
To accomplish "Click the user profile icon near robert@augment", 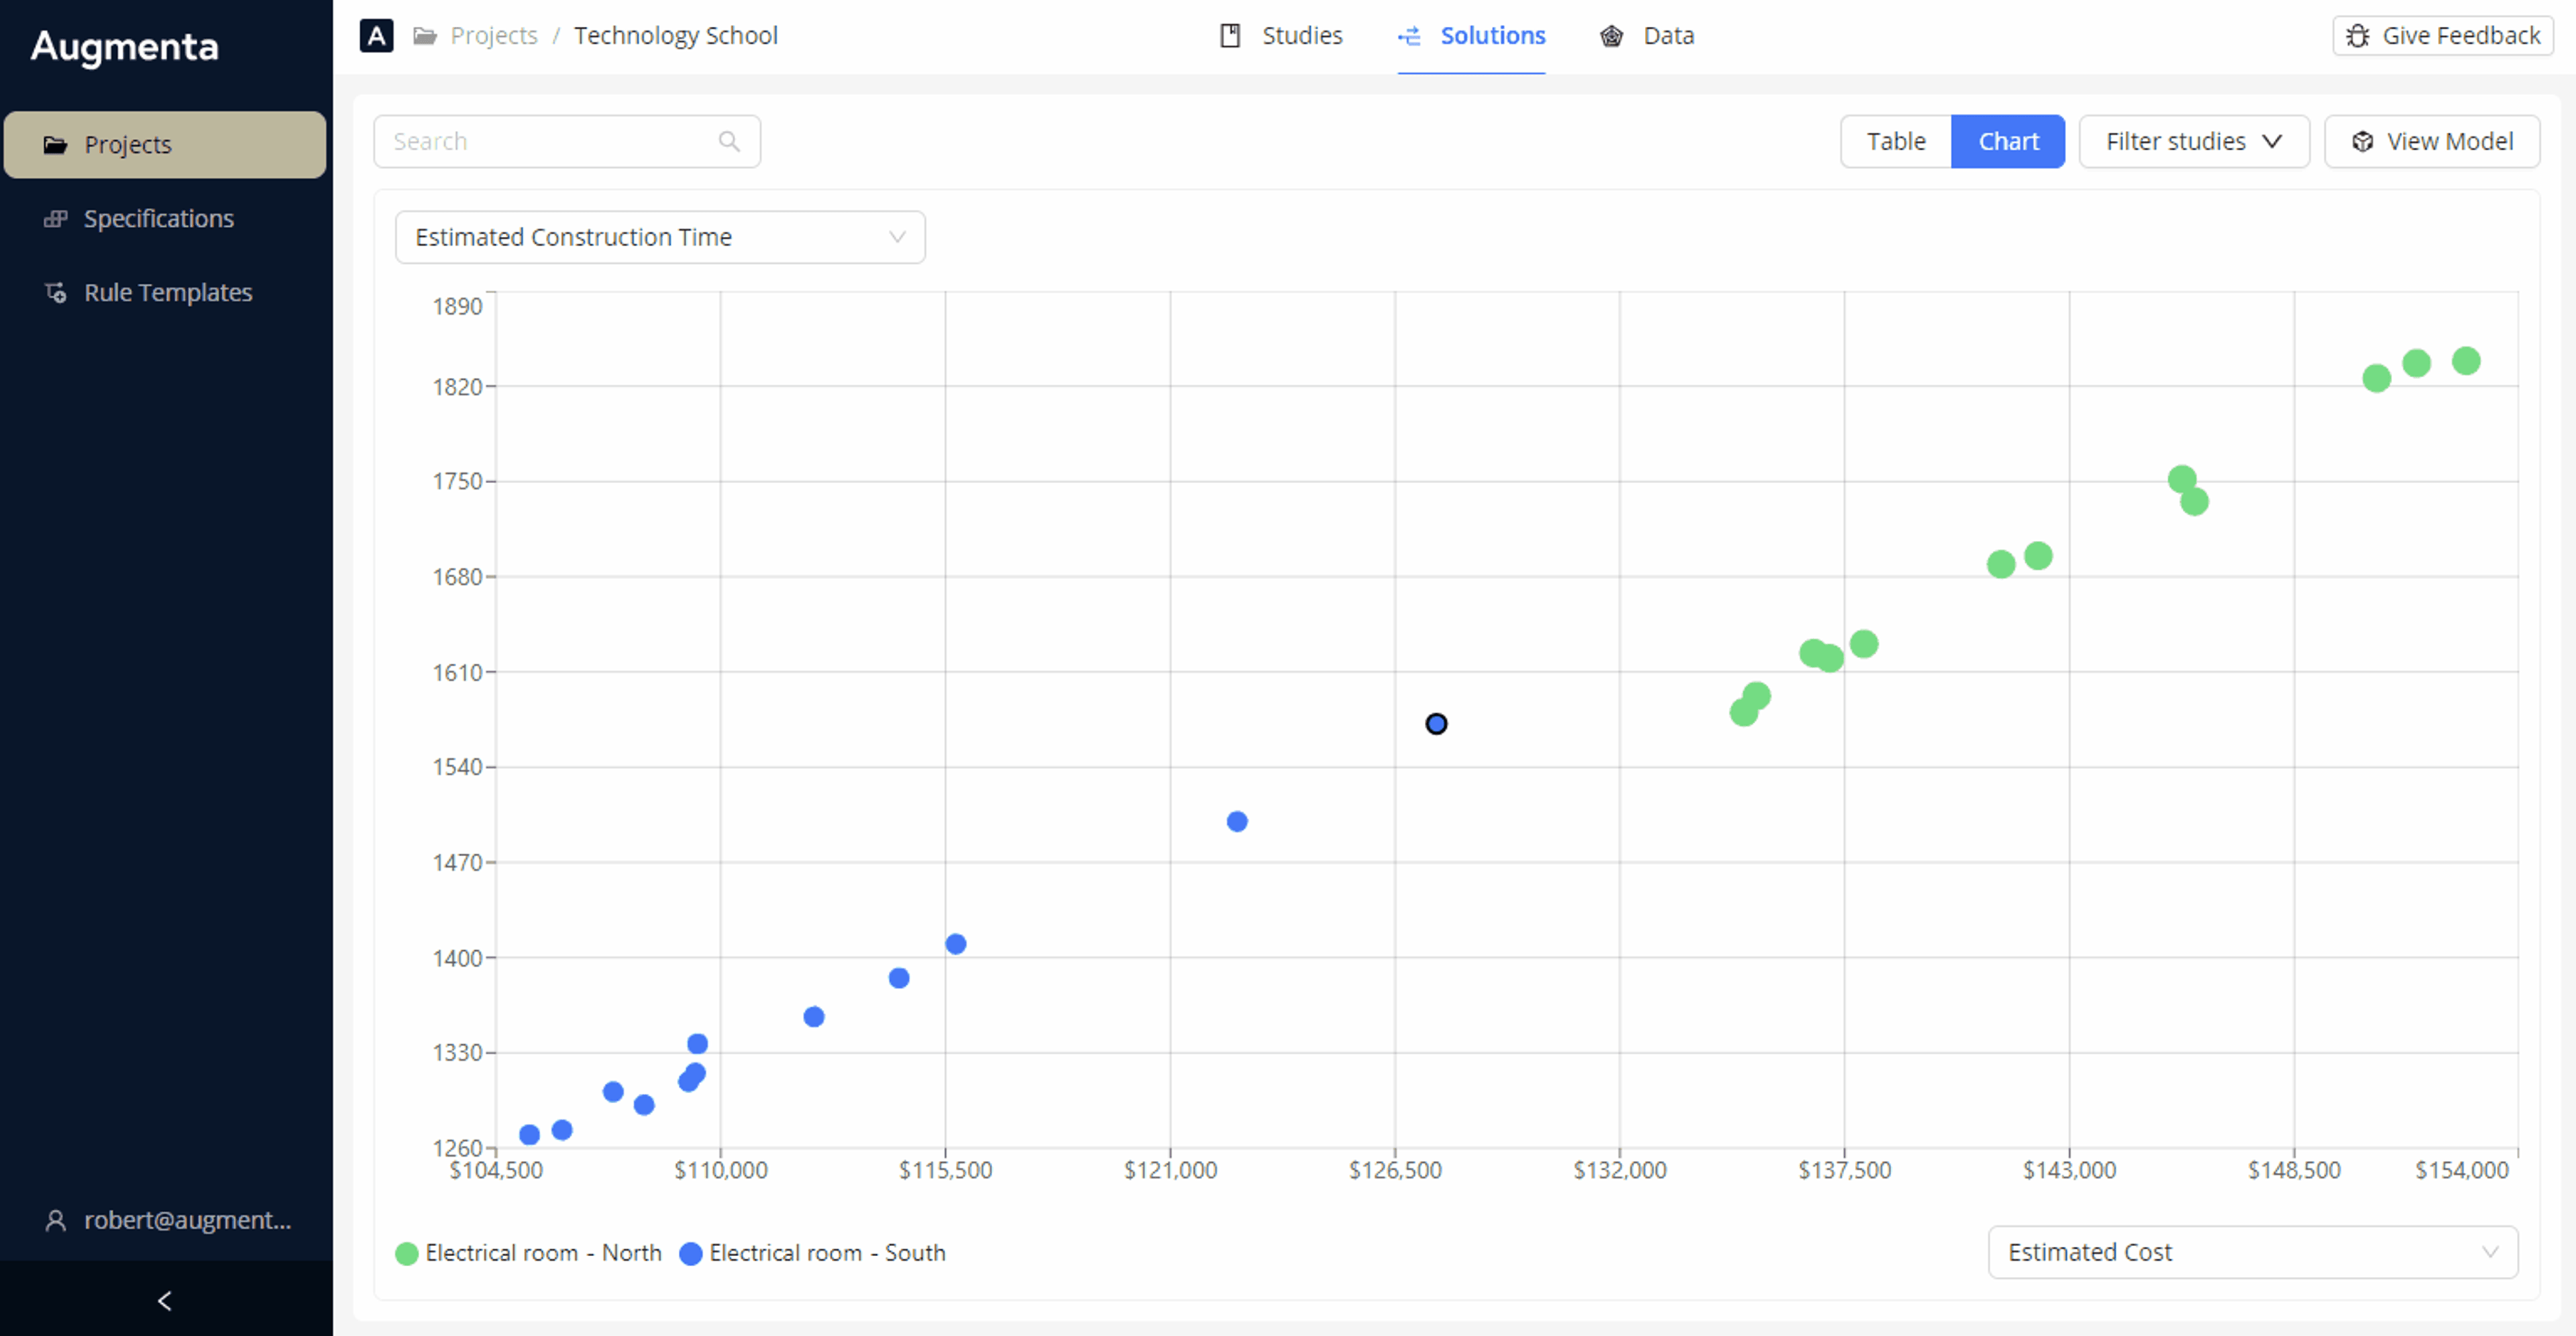I will (x=56, y=1220).
